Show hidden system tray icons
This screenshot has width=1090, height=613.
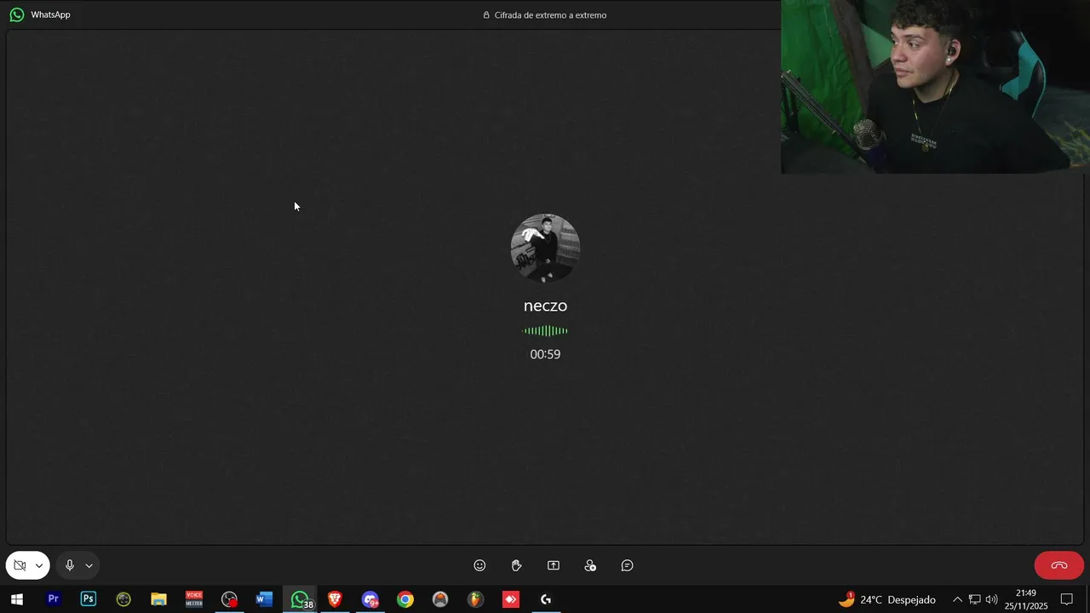coord(957,599)
